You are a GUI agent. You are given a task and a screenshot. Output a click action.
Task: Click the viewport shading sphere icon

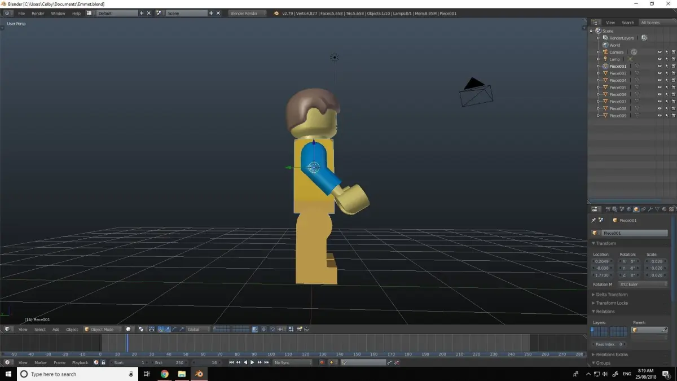coord(129,329)
